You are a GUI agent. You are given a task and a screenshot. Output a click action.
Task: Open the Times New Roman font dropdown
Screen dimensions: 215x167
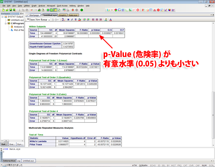point(39,20)
